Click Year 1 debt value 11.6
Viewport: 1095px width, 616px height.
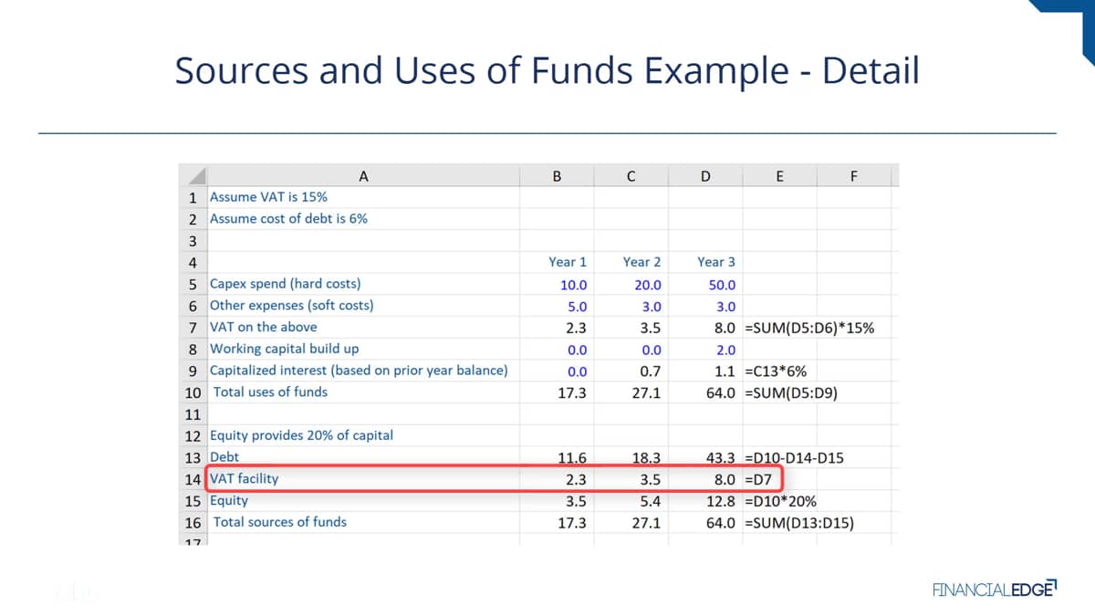(573, 458)
